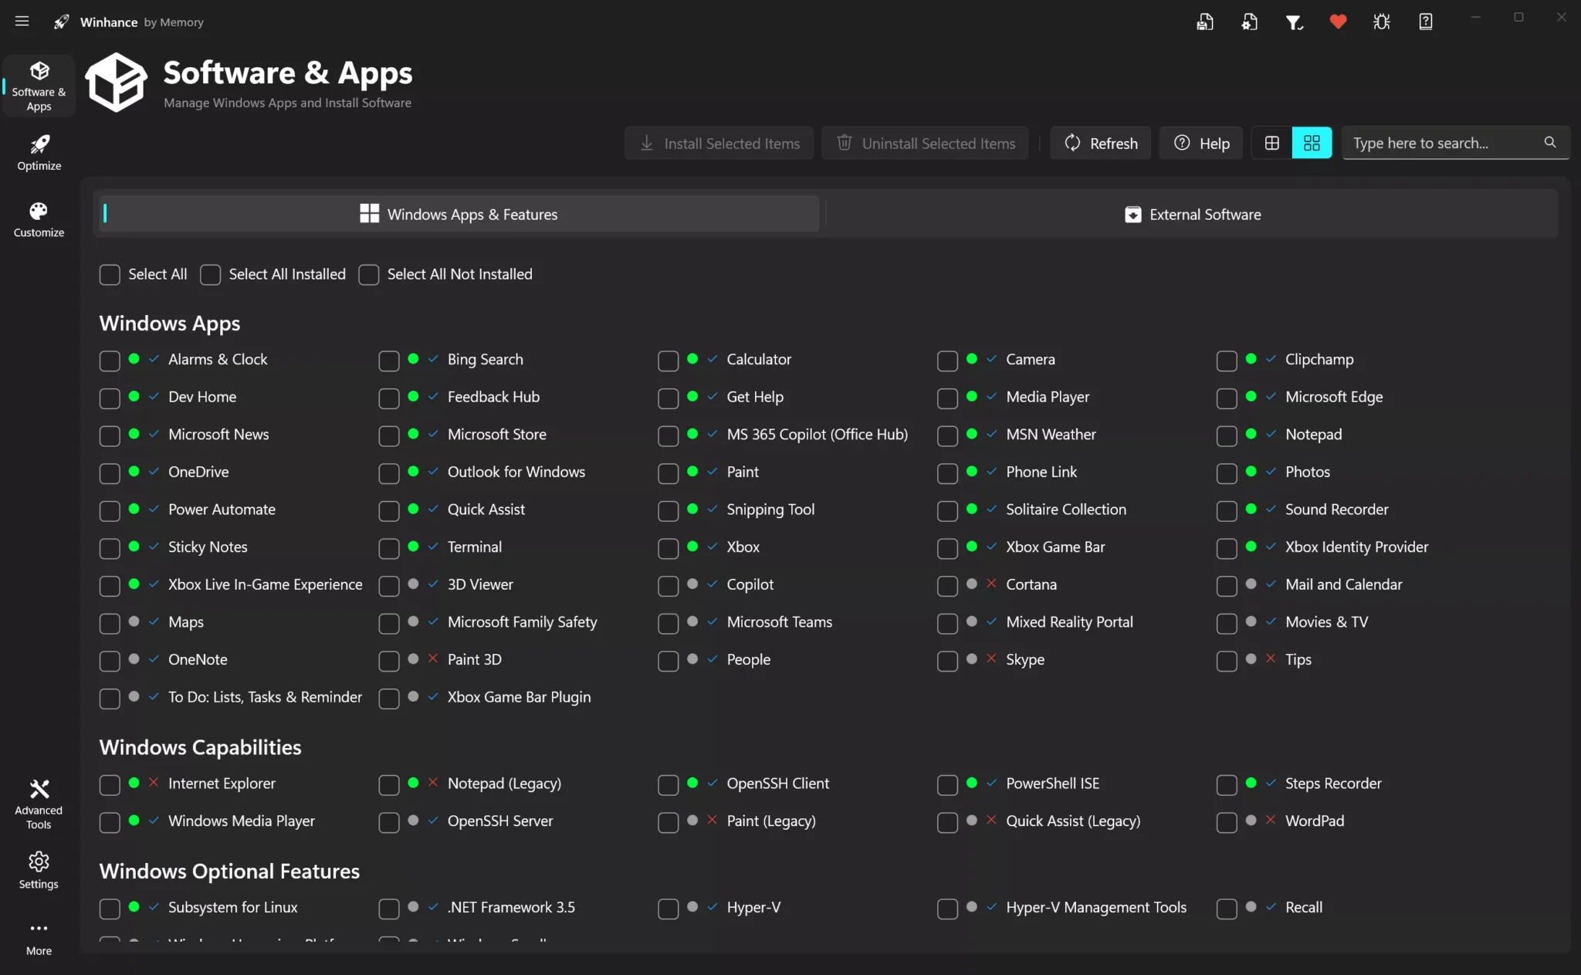Tick the Bing Search checkbox
Image resolution: width=1581 pixels, height=975 pixels.
(x=389, y=361)
